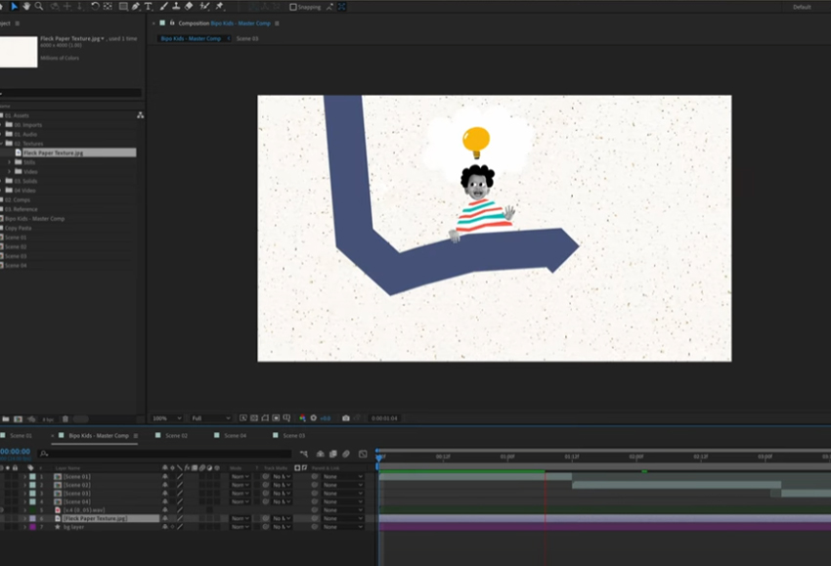
Task: Create a new folder in Project panel
Action: point(6,418)
